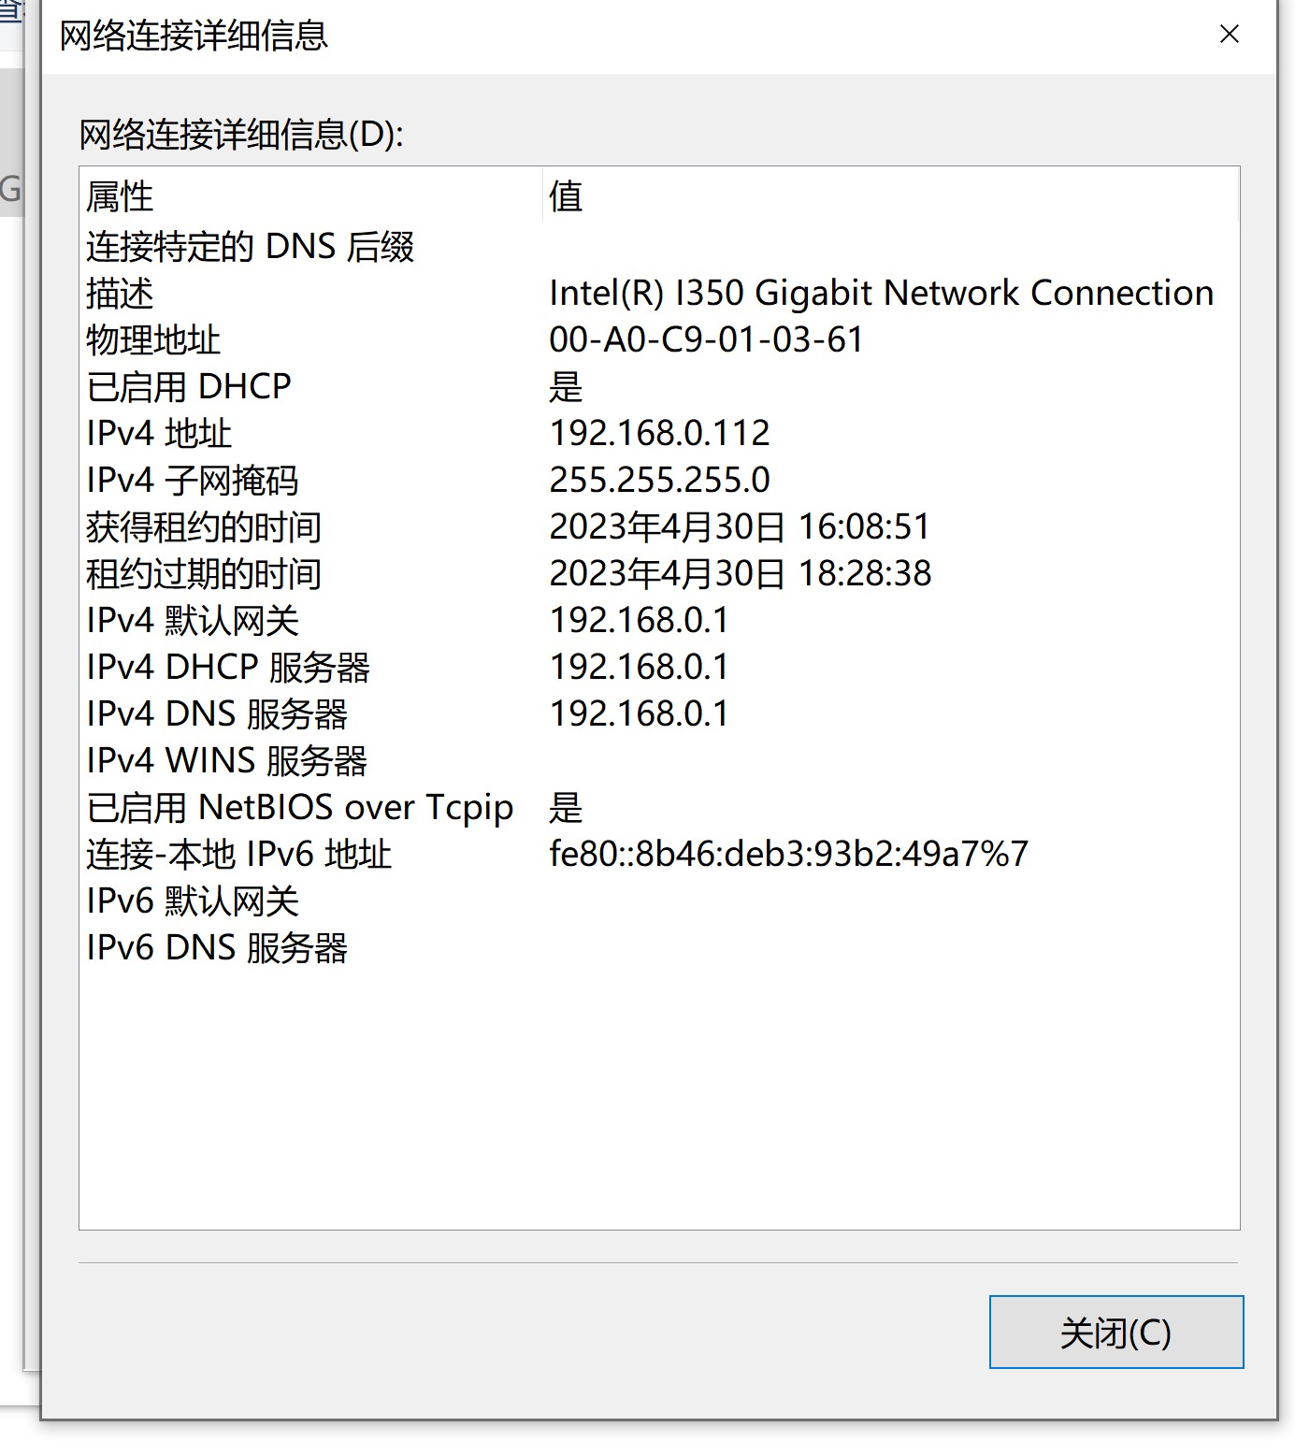
Task: Select the 物理地址 property row
Action: [153, 340]
